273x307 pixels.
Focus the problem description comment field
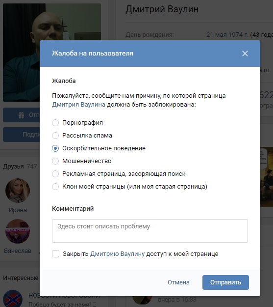[150, 231]
